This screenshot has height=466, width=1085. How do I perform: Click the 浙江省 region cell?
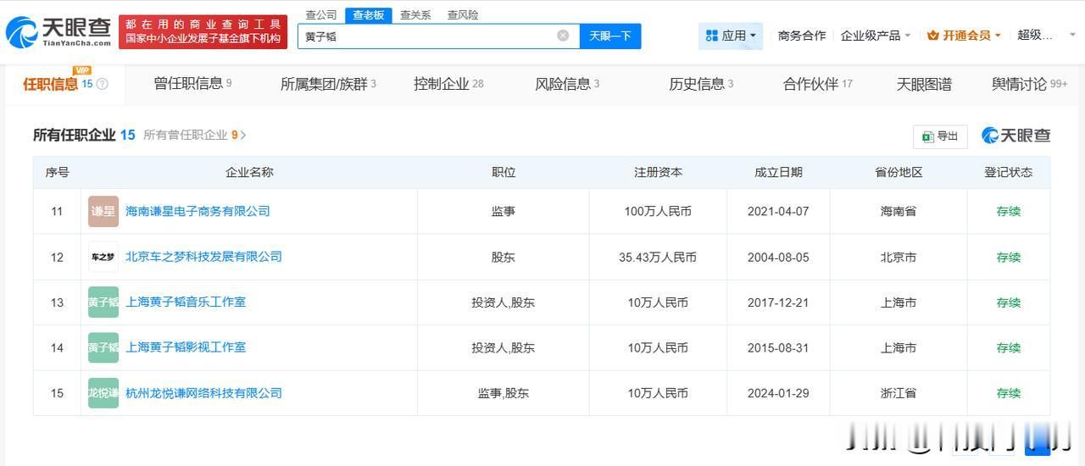[x=899, y=393]
